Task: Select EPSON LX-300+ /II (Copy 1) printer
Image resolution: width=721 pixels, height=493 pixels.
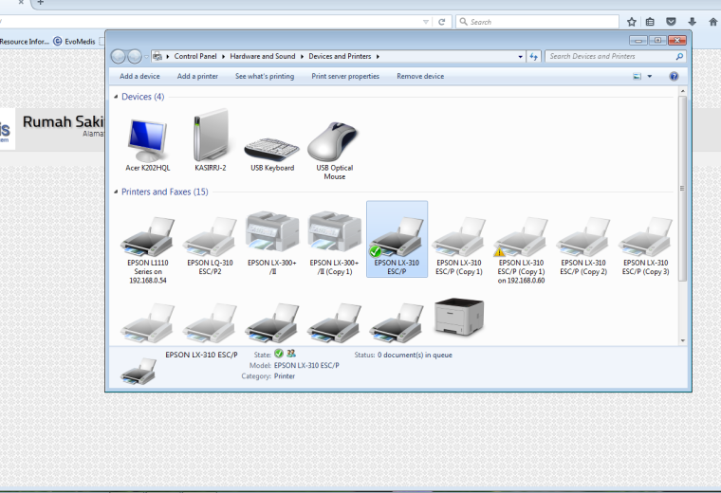Action: pyautogui.click(x=334, y=244)
